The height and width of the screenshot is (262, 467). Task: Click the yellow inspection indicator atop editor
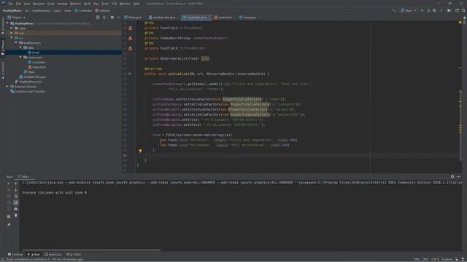pyautogui.click(x=460, y=23)
